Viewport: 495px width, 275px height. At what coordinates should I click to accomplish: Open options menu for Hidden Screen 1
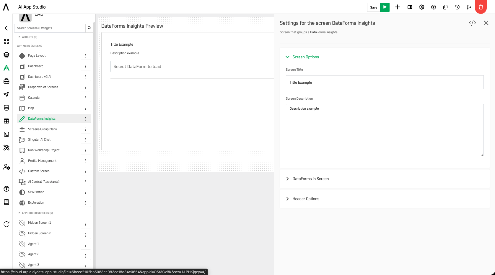click(86, 225)
